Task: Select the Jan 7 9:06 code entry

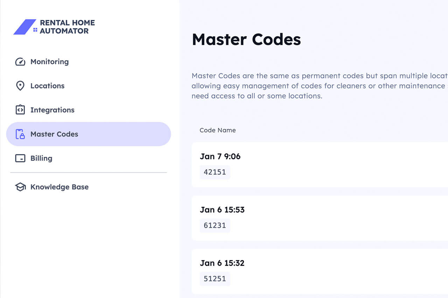Action: tap(220, 157)
